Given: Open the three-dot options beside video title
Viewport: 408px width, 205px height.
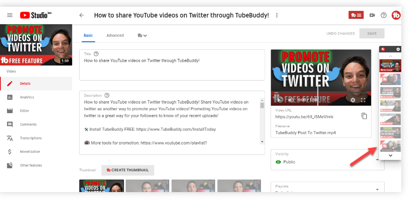Looking at the screenshot, I should (x=277, y=15).
